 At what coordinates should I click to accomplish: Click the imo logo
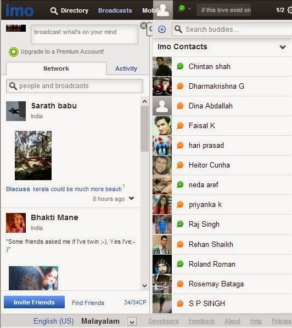click(x=20, y=10)
